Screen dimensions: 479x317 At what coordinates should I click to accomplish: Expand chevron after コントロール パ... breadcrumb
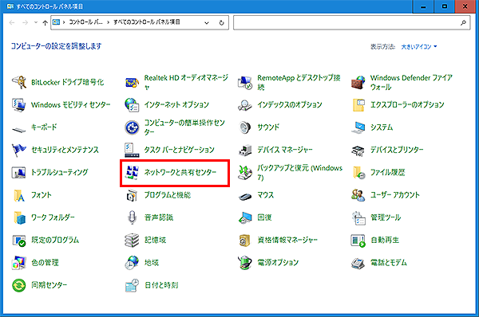[x=108, y=22]
